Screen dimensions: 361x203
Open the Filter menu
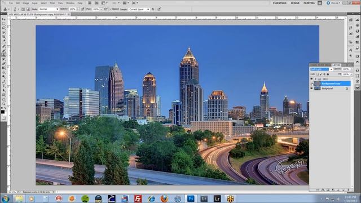click(52, 3)
